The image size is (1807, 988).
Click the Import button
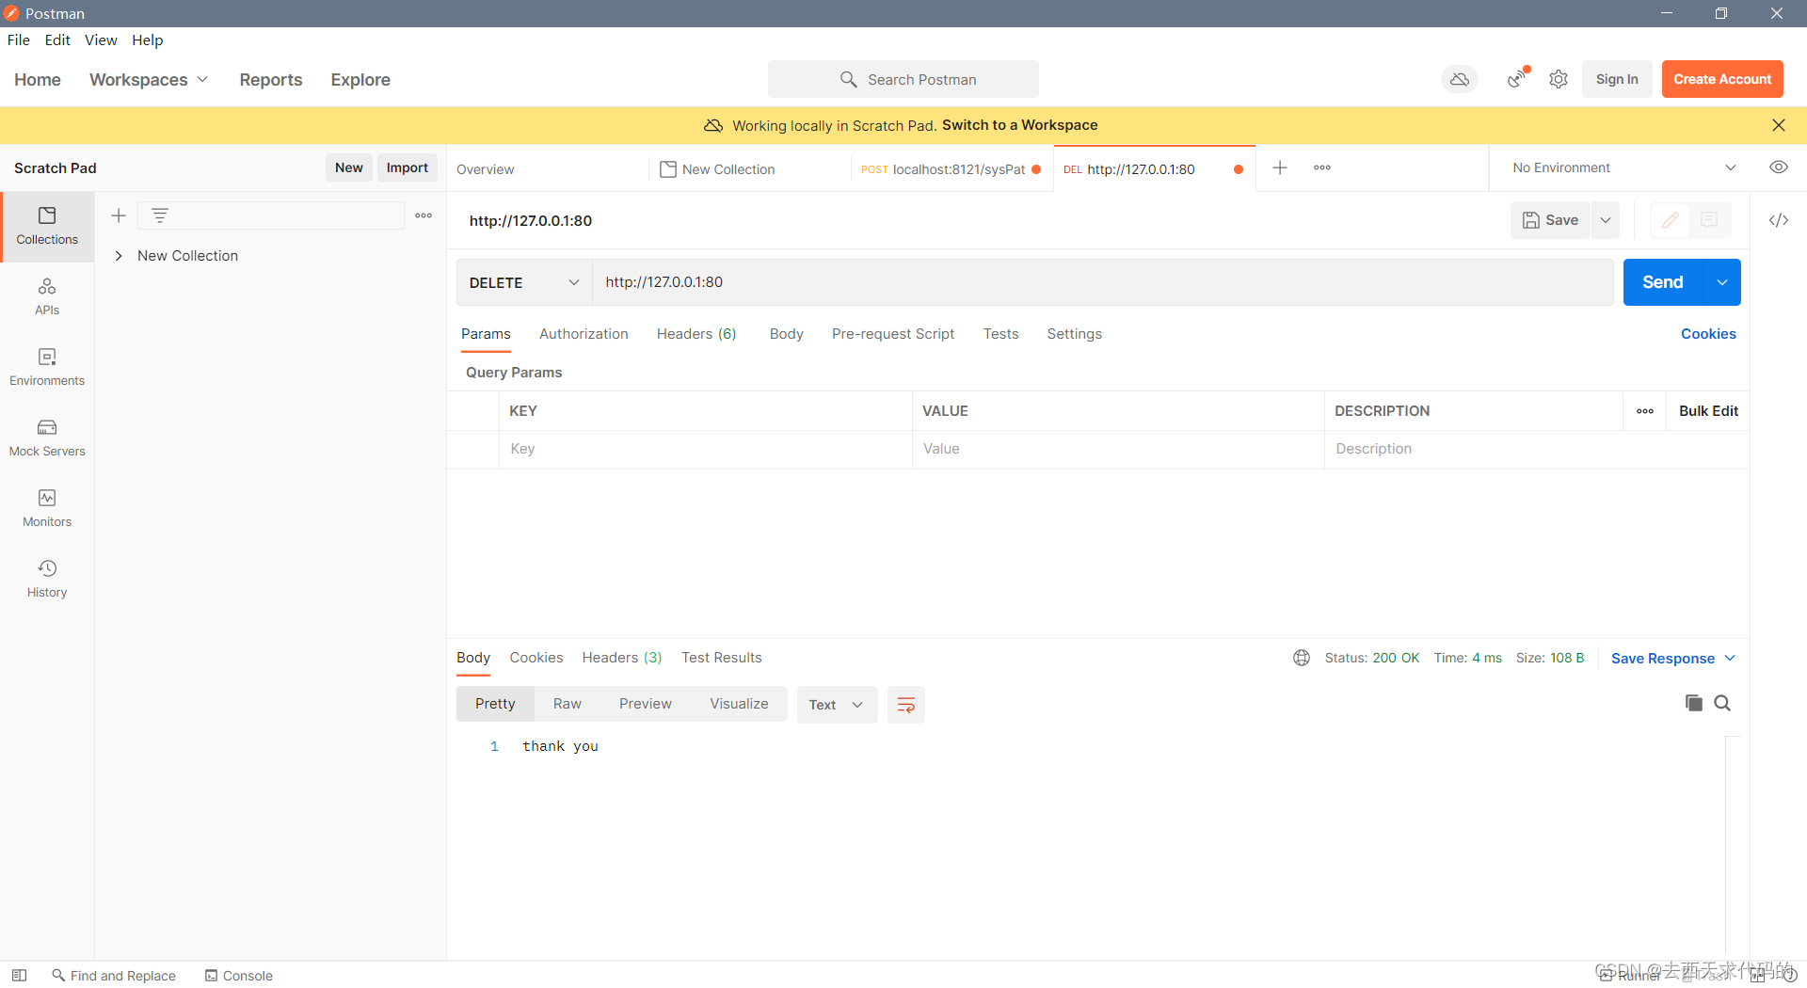pyautogui.click(x=408, y=167)
